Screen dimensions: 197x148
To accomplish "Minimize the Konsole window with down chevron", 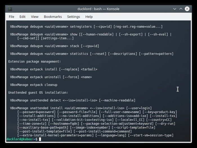I will pos(175,9).
